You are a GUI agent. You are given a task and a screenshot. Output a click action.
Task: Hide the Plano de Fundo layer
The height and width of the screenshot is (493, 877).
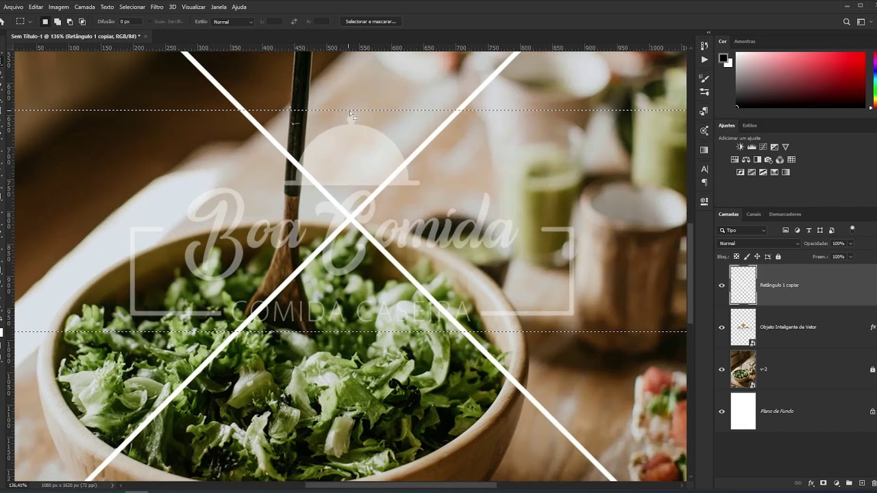[721, 412]
